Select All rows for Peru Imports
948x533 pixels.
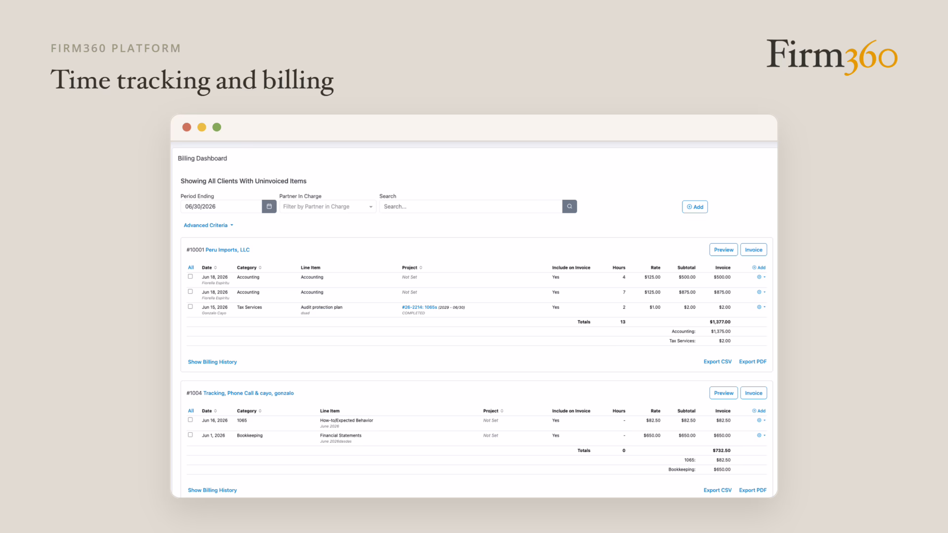pos(191,267)
